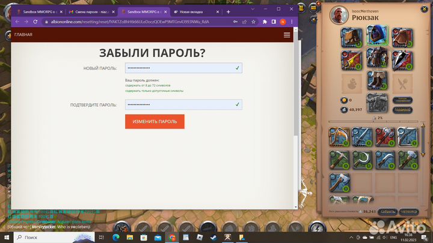
Task: Select the equipped chest armor jacket
Action: point(377,58)
